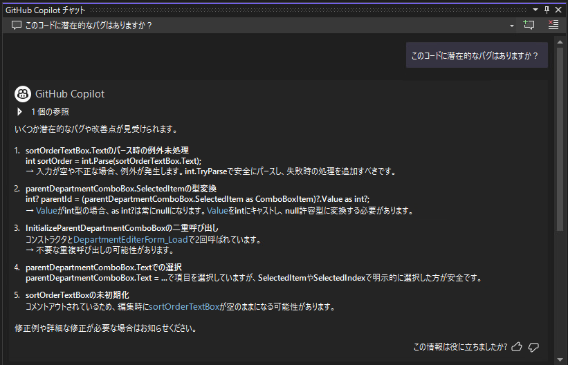Click the thumbs down feedback icon
568x365 pixels.
coord(533,347)
